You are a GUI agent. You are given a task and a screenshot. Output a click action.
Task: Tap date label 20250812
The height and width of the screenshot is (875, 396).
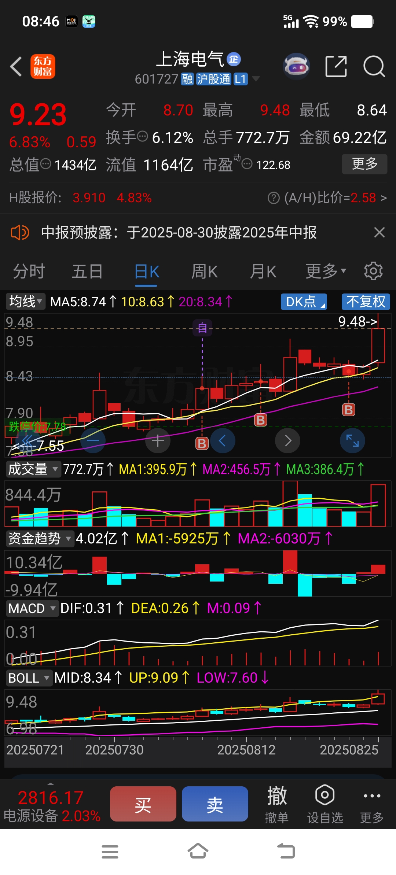(x=246, y=750)
